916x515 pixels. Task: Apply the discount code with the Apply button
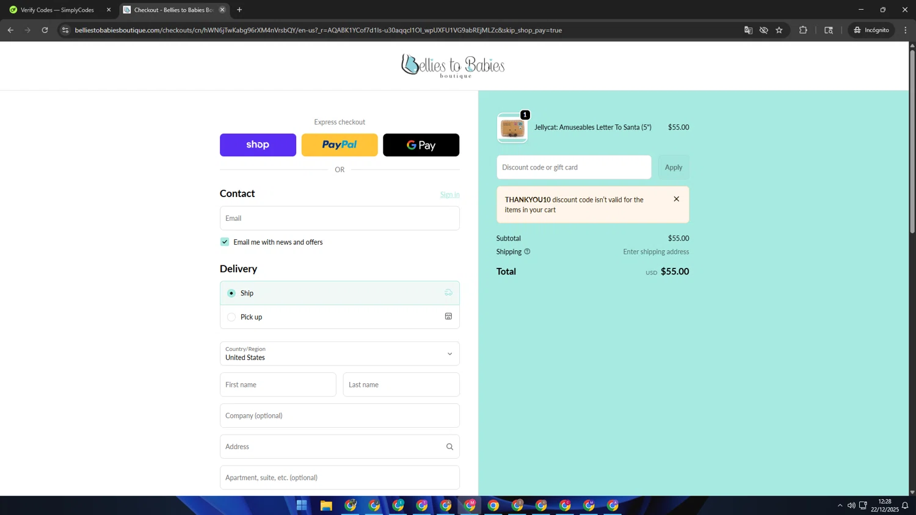674,167
